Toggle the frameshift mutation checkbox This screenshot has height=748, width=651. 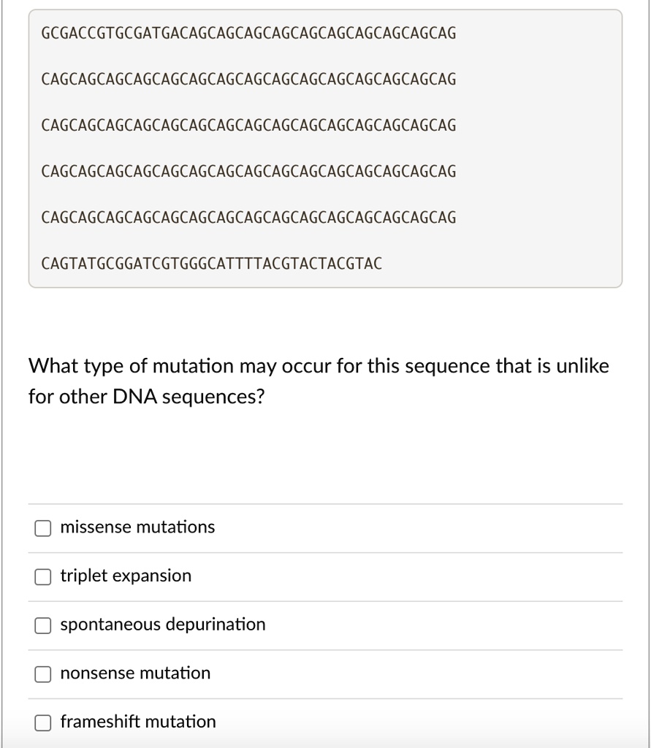[x=43, y=722]
